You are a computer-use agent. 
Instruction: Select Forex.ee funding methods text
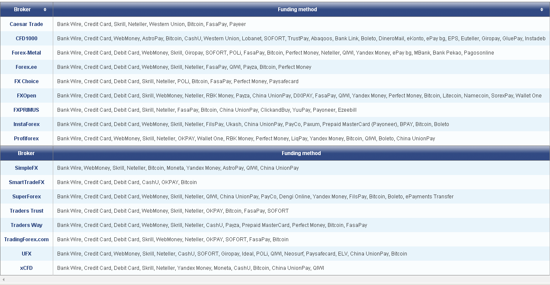coord(184,67)
